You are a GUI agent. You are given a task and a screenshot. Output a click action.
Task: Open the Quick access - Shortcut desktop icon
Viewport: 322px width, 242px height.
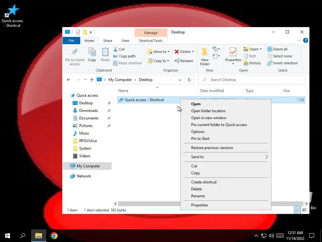(x=12, y=16)
